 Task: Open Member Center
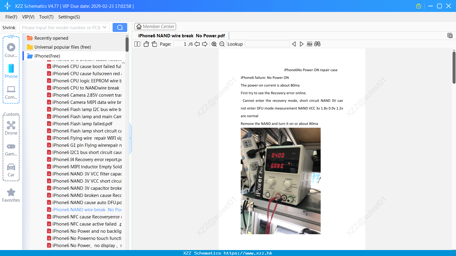click(x=155, y=27)
